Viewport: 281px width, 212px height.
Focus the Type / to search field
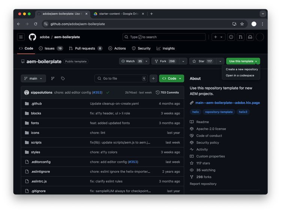(x=164, y=37)
